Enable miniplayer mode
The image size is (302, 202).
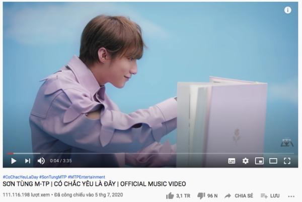259,161
